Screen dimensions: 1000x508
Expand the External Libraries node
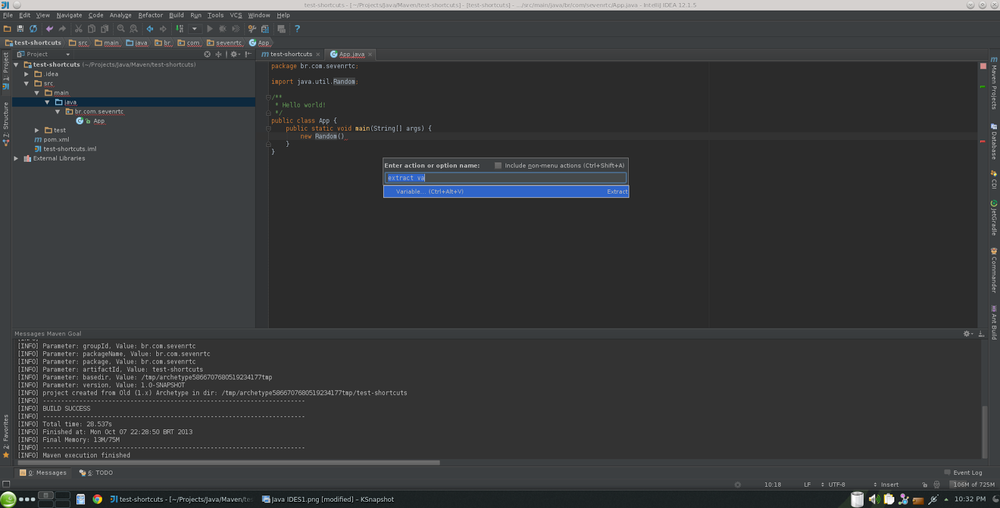click(16, 159)
